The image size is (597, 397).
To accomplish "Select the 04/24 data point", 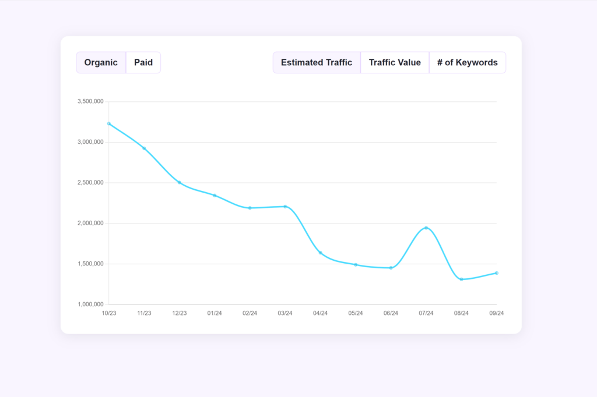I will tap(320, 253).
